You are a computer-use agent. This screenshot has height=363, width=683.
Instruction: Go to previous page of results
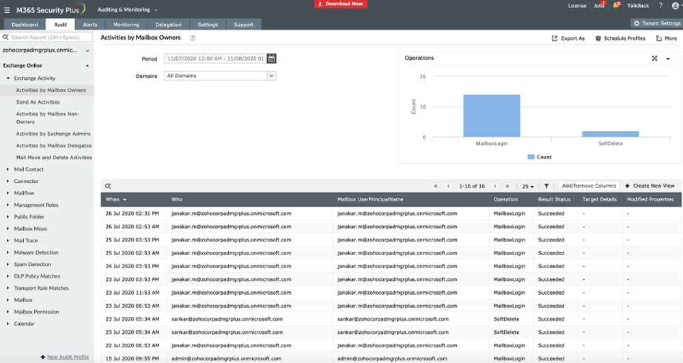(448, 186)
